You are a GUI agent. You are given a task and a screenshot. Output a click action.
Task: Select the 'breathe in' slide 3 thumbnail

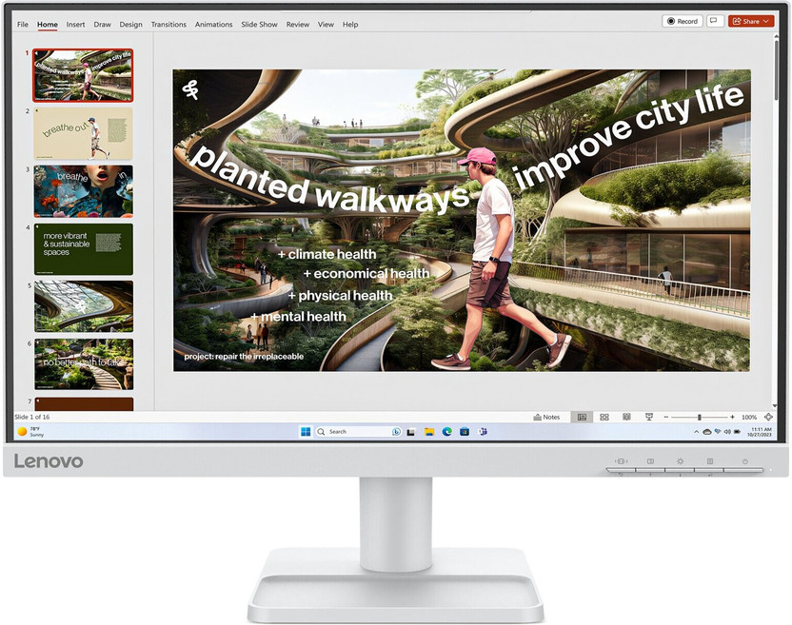(x=84, y=191)
